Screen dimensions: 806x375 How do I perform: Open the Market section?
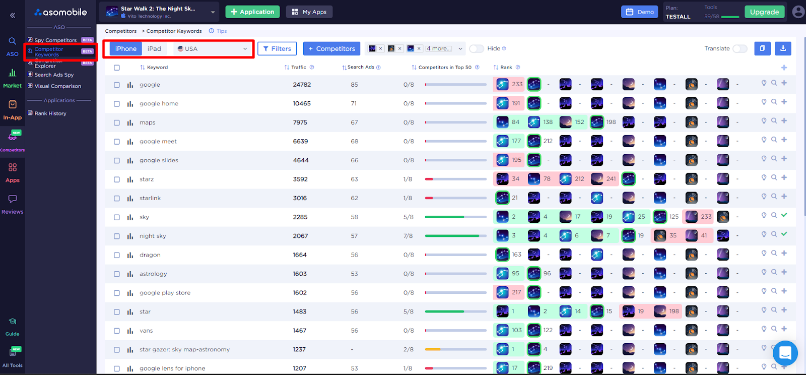[12, 79]
